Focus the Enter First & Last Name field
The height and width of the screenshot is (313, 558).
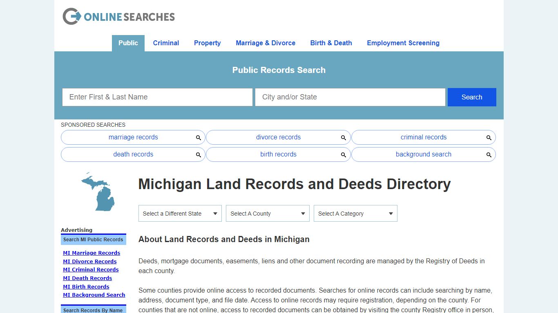pos(157,97)
